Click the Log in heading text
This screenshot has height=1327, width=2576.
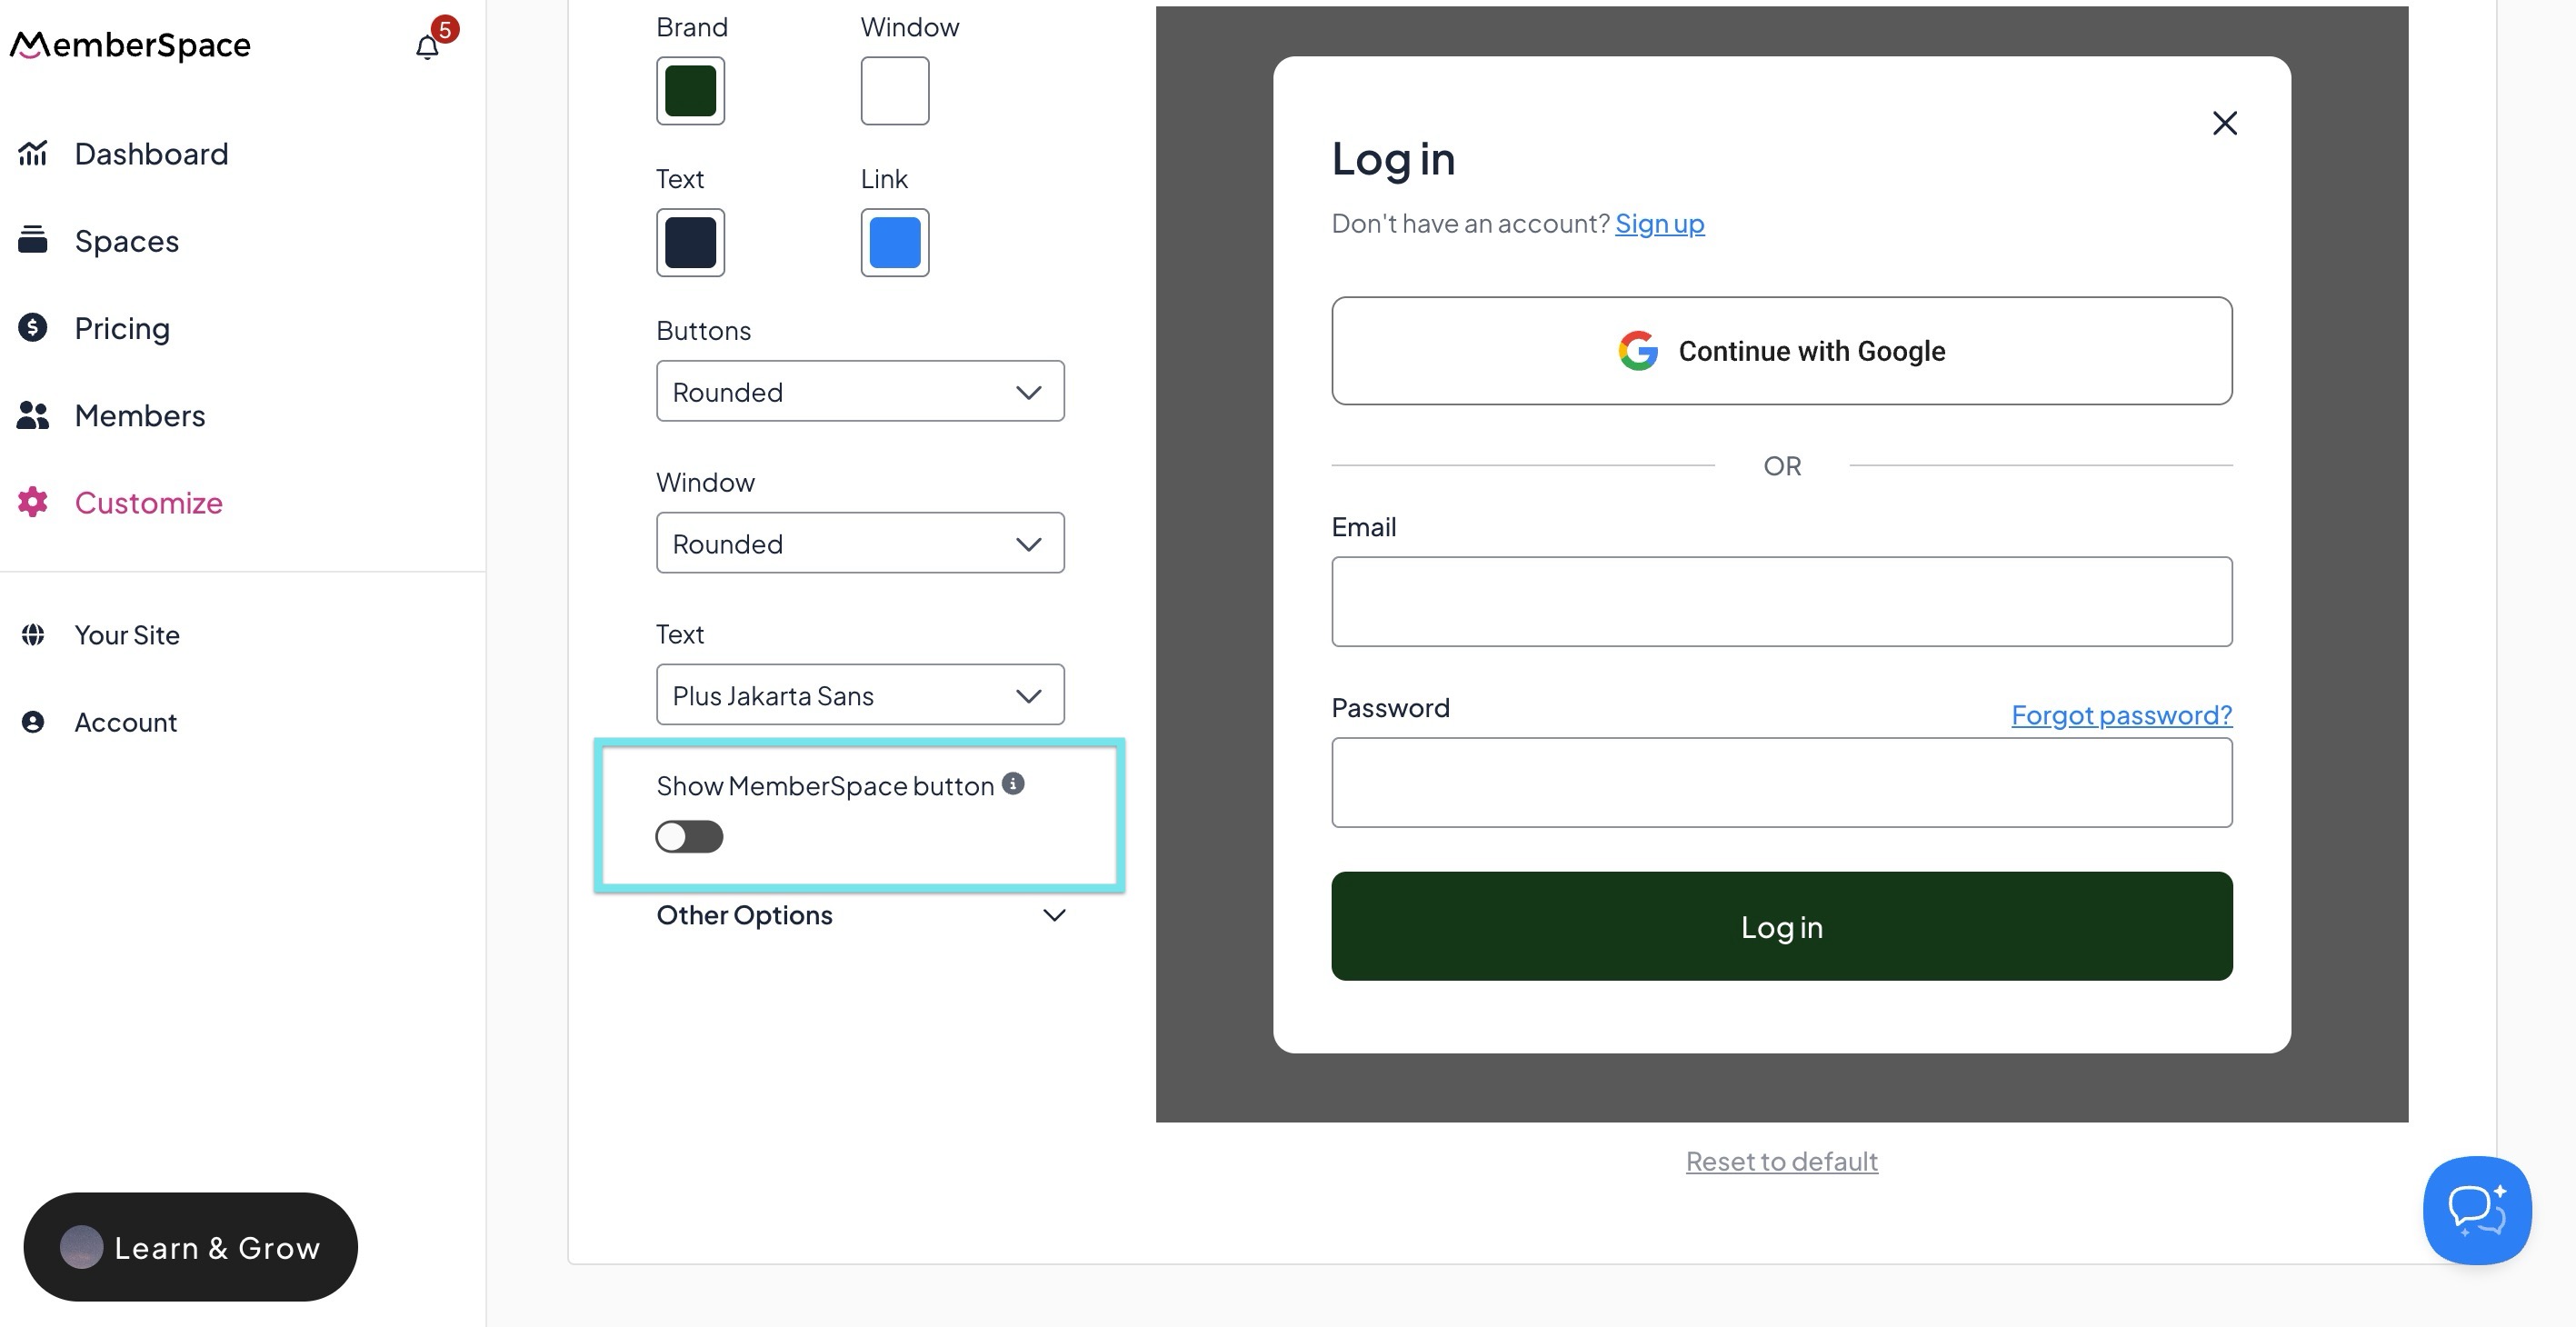coord(1393,159)
